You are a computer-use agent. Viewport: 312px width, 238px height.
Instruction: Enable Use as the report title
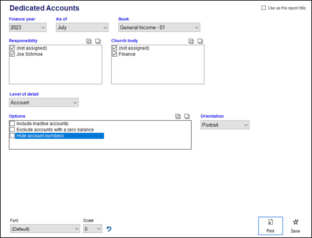(264, 8)
